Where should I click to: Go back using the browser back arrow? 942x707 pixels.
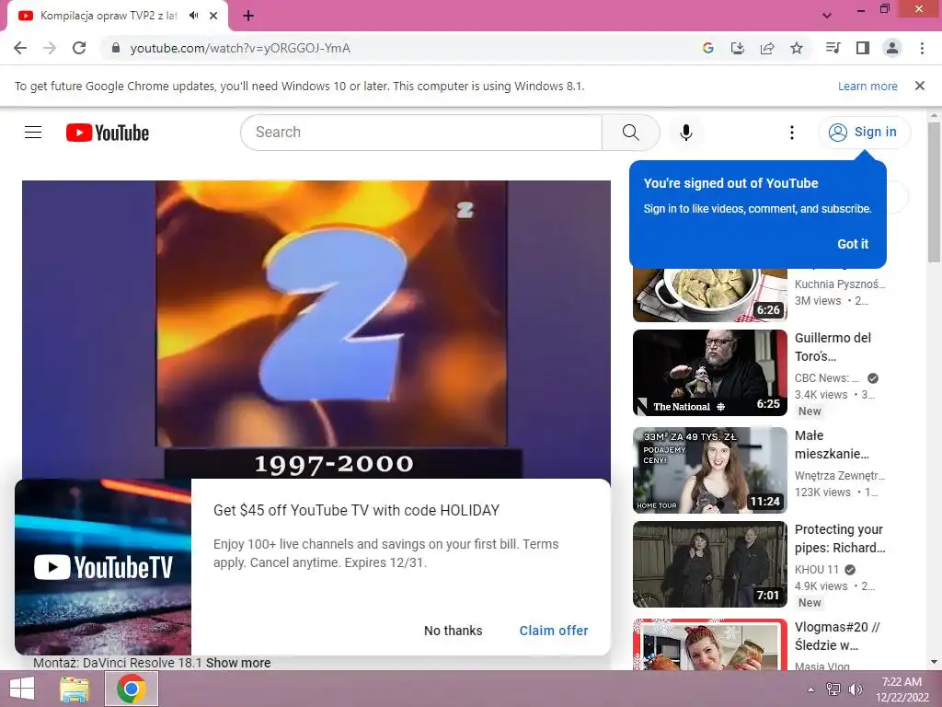click(x=20, y=48)
